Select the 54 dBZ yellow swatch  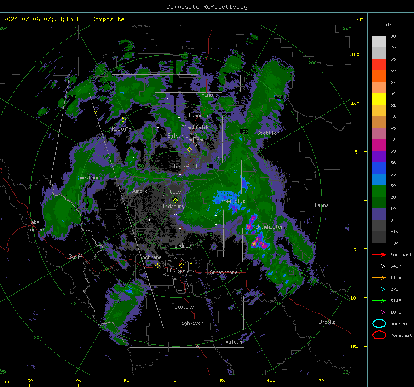coord(379,99)
